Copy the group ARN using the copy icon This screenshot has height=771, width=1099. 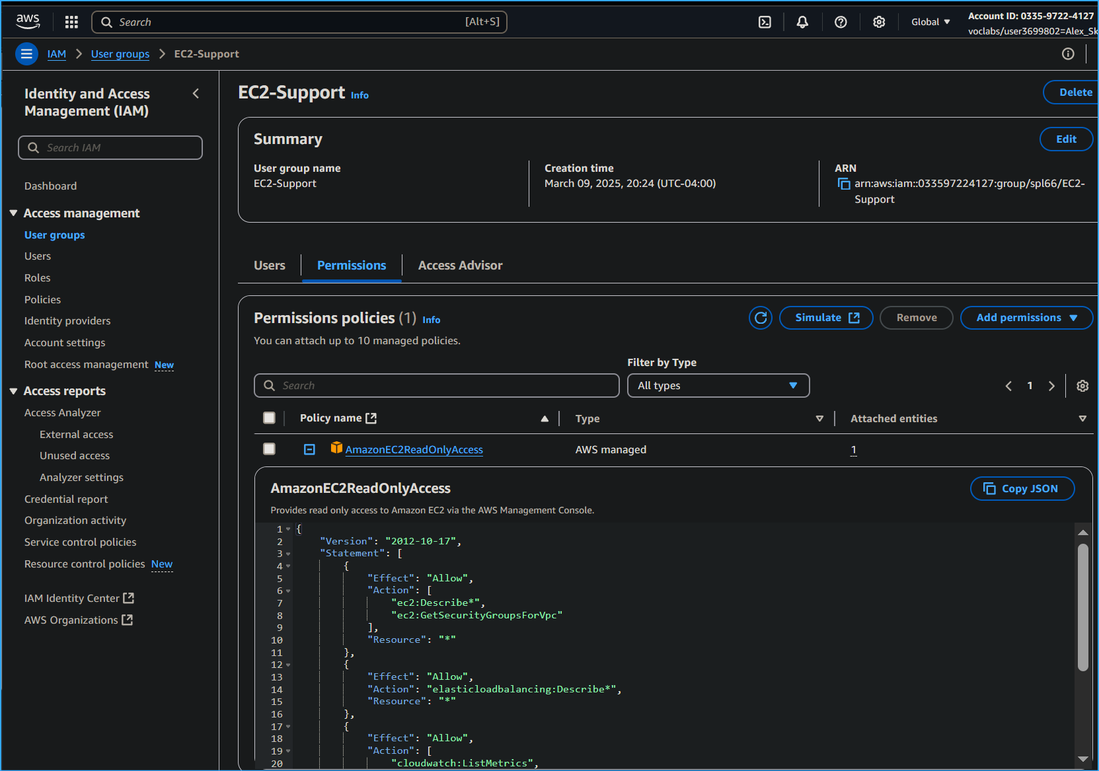844,184
